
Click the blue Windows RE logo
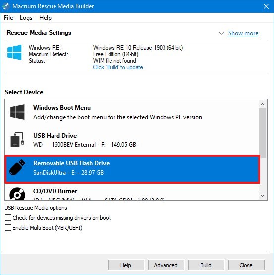[x=14, y=52]
